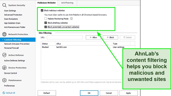Confirm with the OK button

coord(89,93)
